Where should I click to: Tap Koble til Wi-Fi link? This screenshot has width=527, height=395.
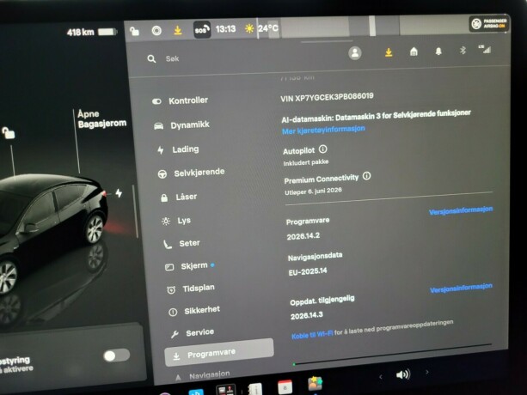tap(312, 334)
